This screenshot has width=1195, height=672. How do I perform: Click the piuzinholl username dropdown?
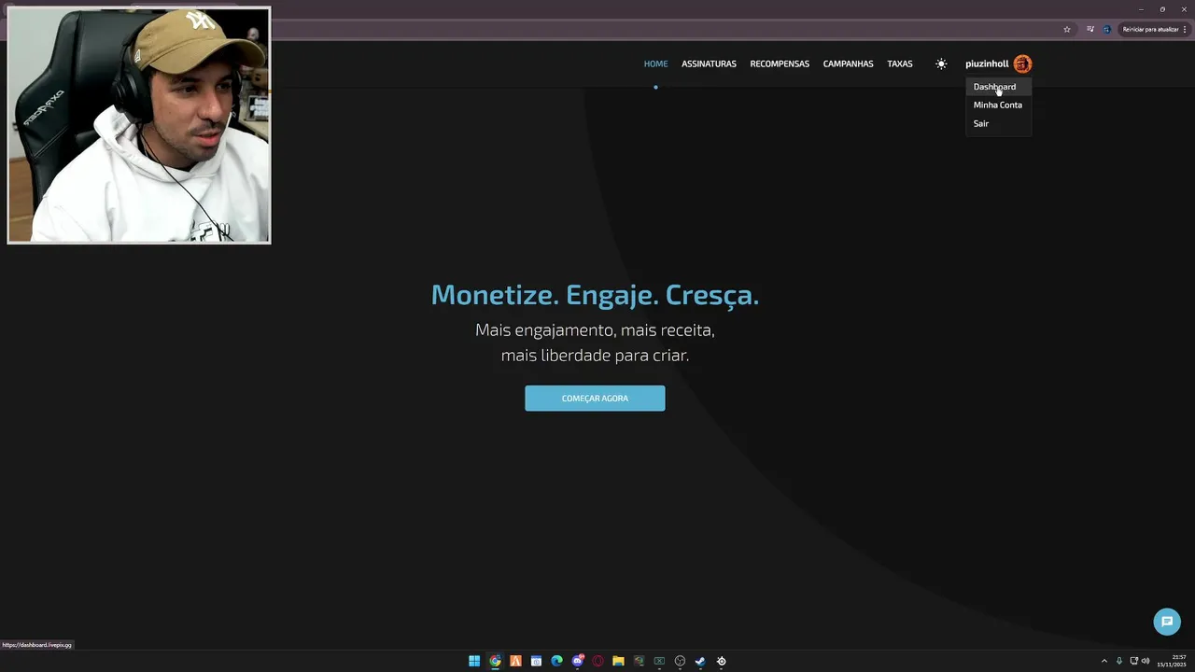coord(987,63)
